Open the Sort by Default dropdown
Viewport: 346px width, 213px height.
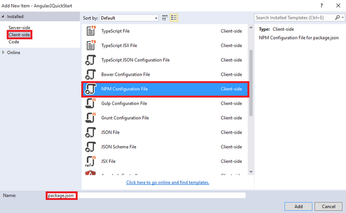(x=129, y=18)
